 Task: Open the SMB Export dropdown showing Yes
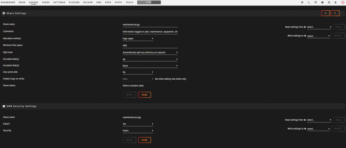coord(138,124)
